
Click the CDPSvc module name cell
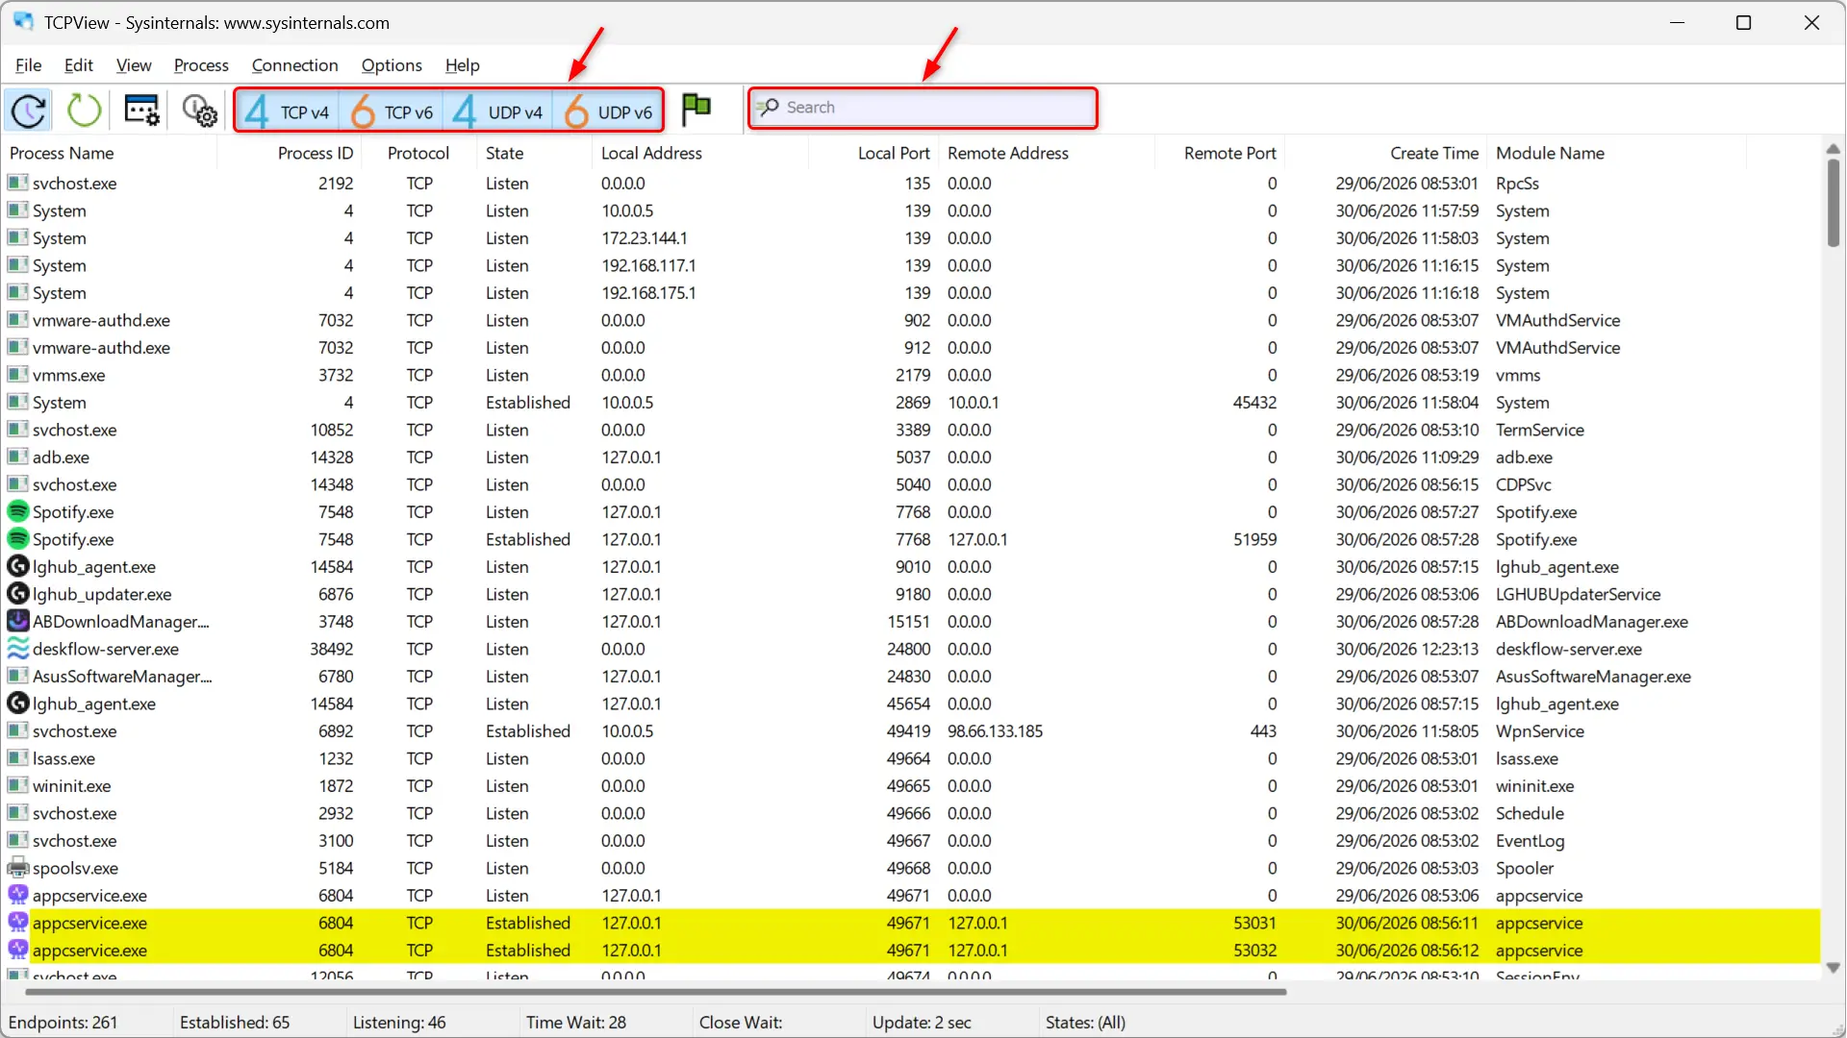(1523, 484)
